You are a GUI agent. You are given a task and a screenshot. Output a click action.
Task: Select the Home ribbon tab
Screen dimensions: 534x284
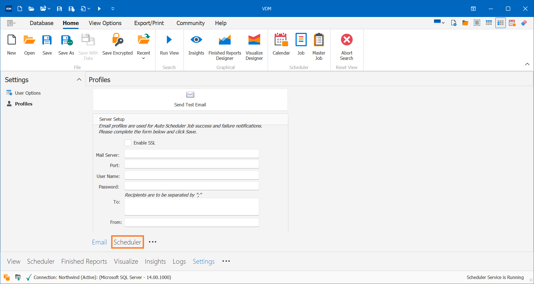point(71,23)
